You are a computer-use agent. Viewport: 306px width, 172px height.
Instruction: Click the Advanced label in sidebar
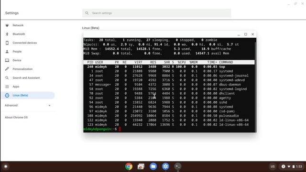coord(11,105)
